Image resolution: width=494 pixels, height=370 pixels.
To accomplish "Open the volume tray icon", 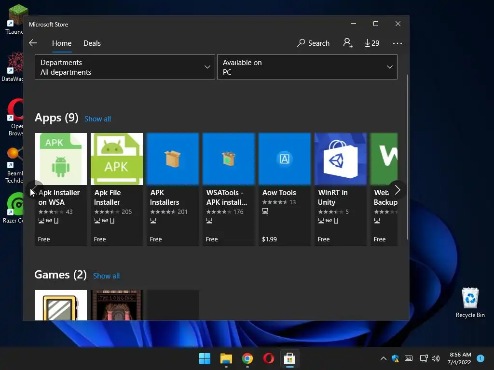I will [436, 358].
